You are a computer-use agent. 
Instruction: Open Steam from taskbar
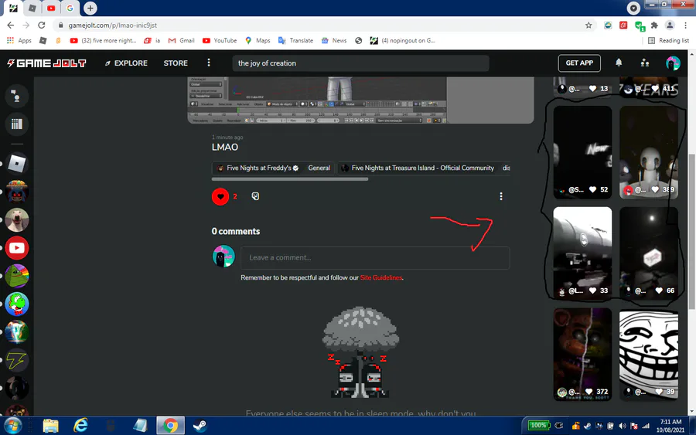point(200,426)
